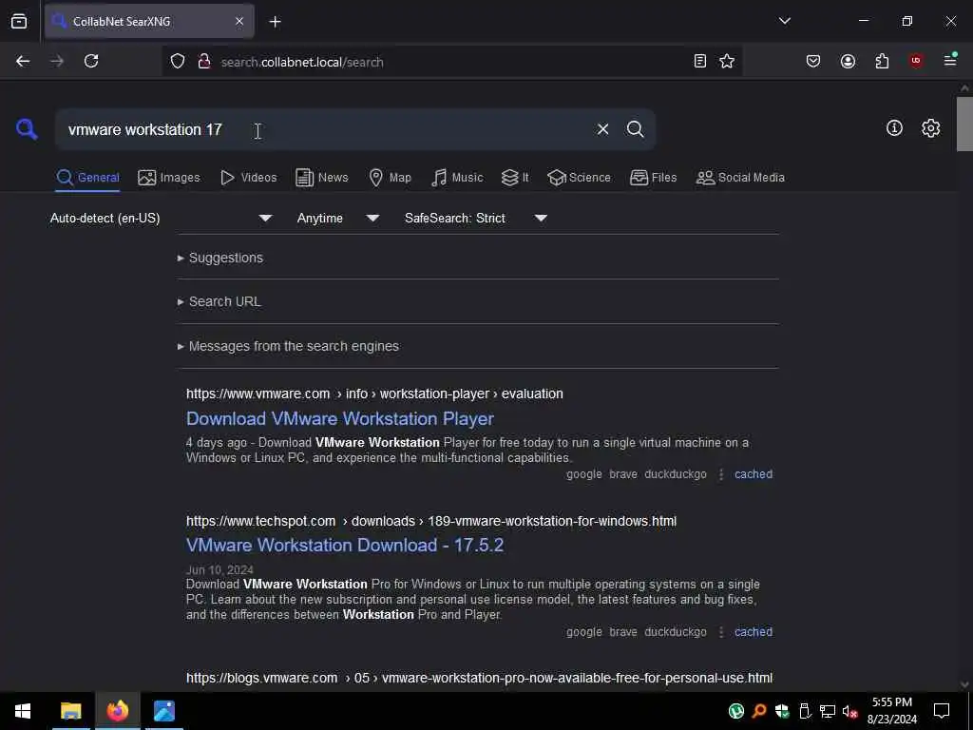Click the vertical page scrollbar thumb
The width and height of the screenshot is (973, 730).
[964, 125]
